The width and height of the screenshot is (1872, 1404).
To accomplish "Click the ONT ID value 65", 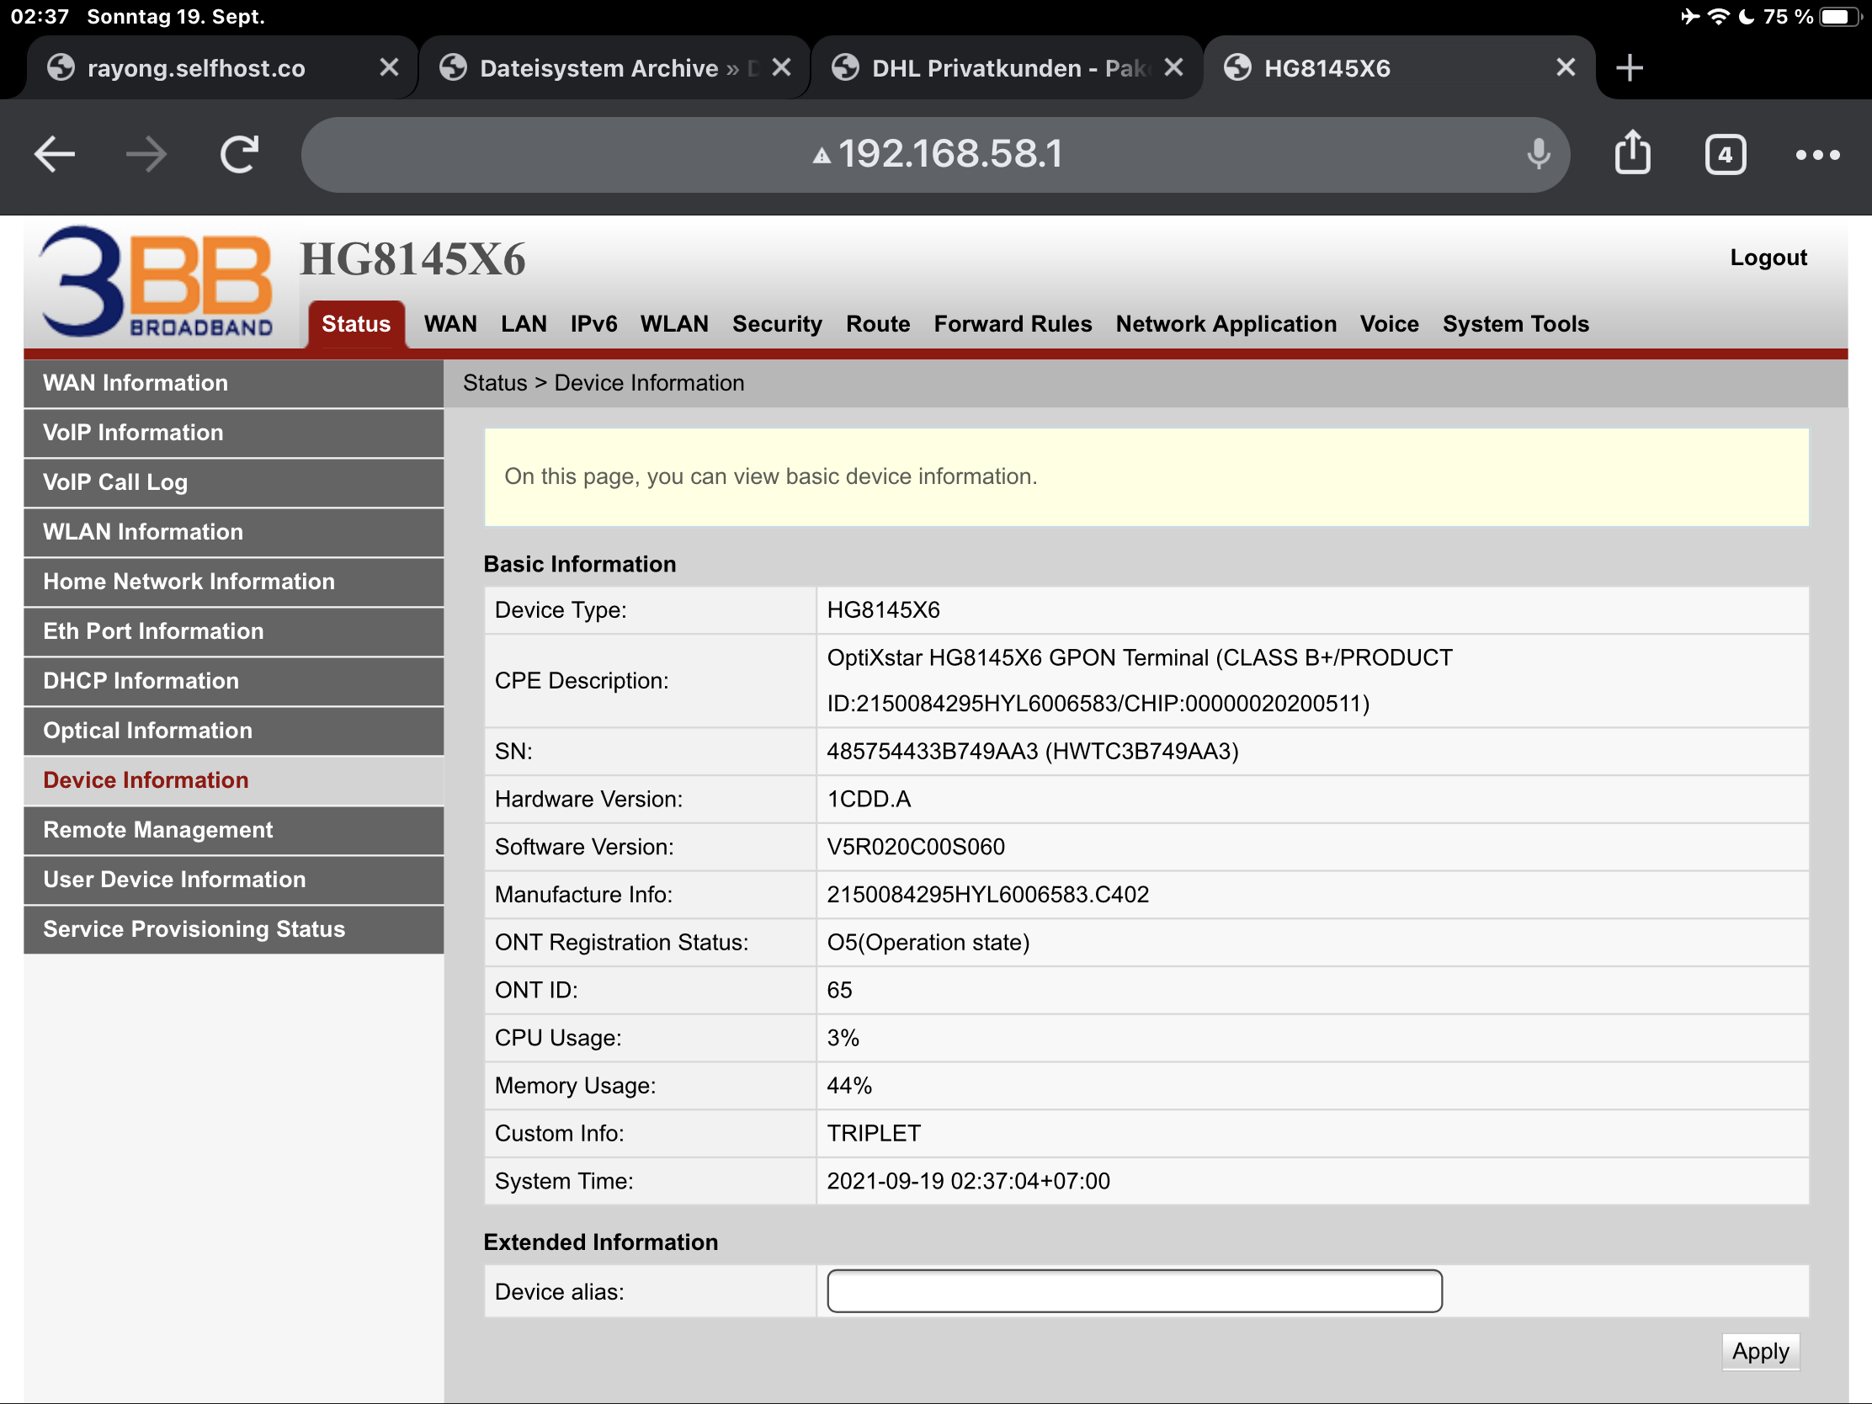I will [839, 990].
